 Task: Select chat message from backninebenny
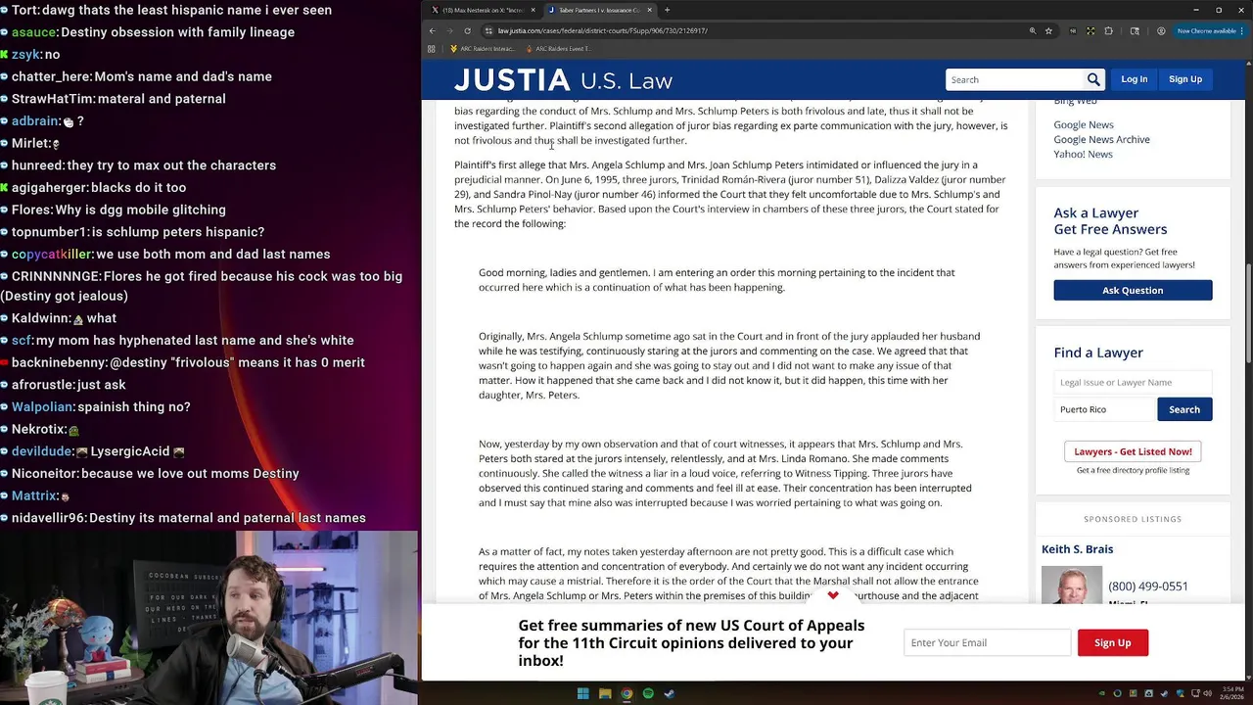[x=183, y=362]
